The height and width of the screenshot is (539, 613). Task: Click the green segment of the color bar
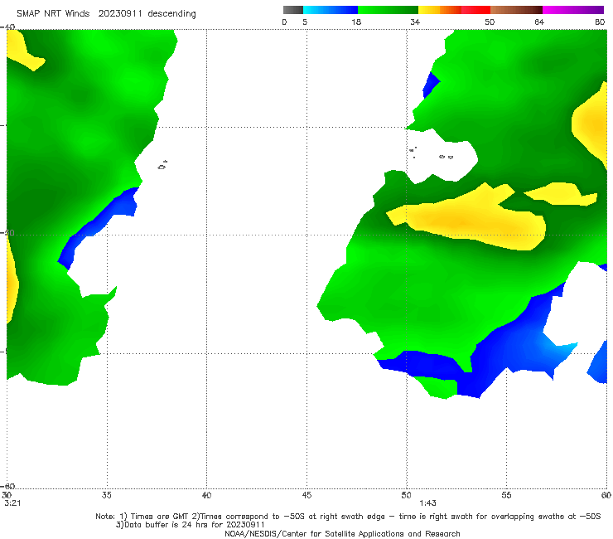pos(389,10)
